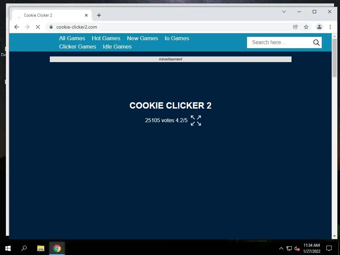Viewport: 340px width, 255px height.
Task: Toggle fullscreen for Cookie Clicker 2
Action: (x=196, y=120)
